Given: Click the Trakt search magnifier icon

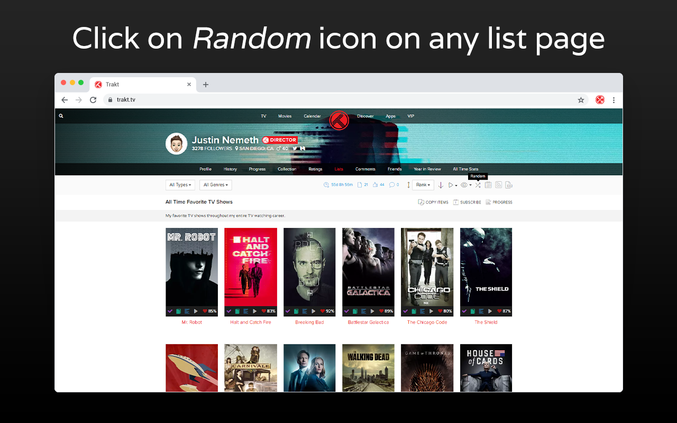Looking at the screenshot, I should 61,116.
